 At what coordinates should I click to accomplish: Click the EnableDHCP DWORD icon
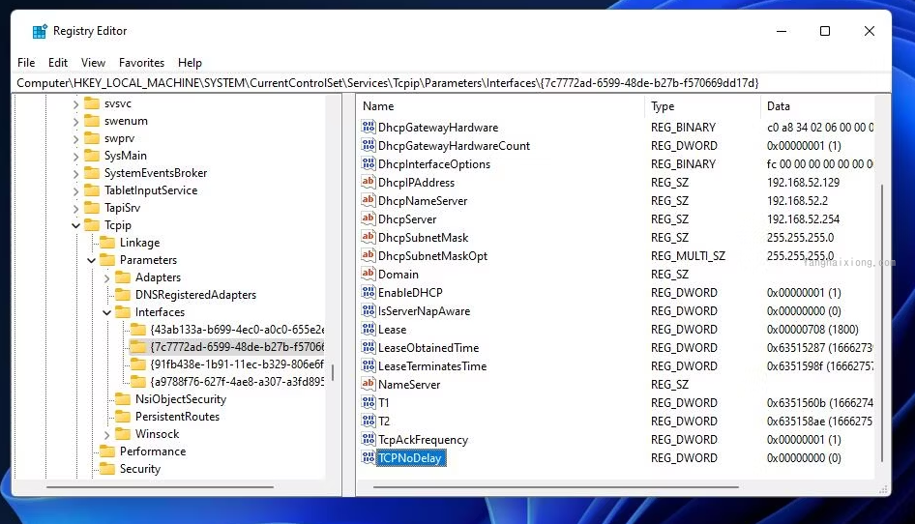(369, 292)
